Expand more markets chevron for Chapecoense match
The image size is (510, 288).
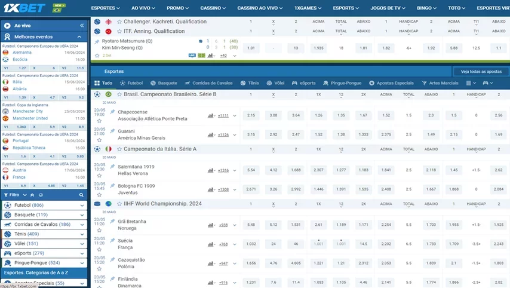[x=234, y=116]
